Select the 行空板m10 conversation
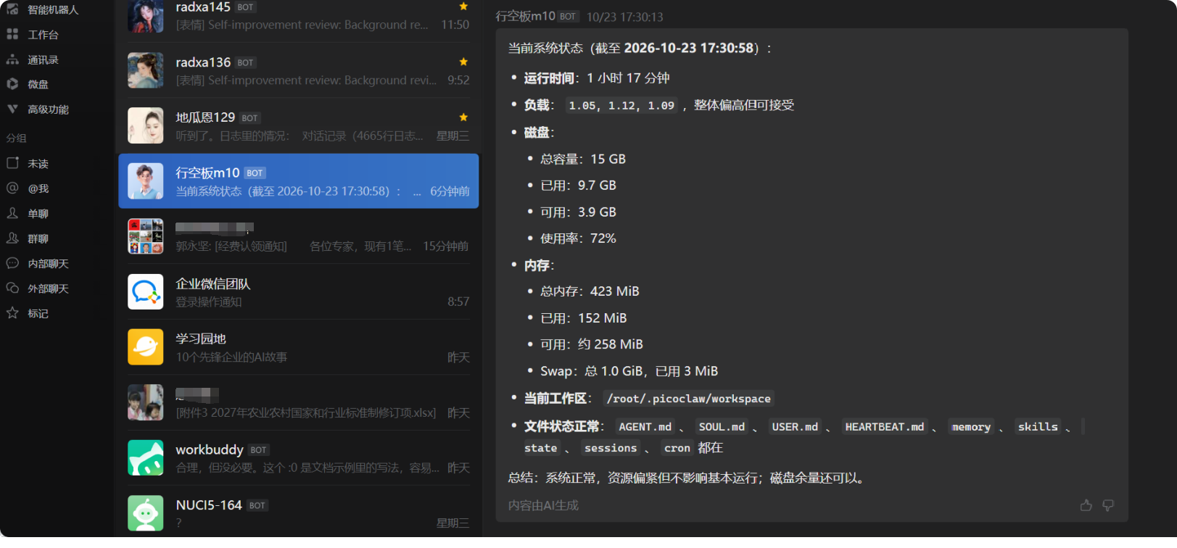Image resolution: width=1177 pixels, height=548 pixels. 298,181
